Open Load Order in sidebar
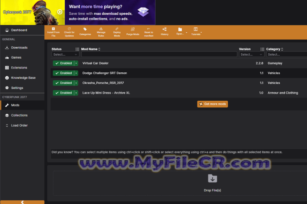The image size is (307, 204). tap(19, 125)
